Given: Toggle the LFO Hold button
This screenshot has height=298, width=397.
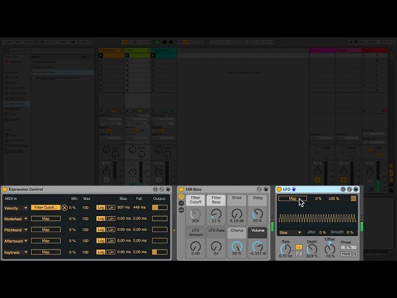Looking at the screenshot, I should click(x=346, y=254).
